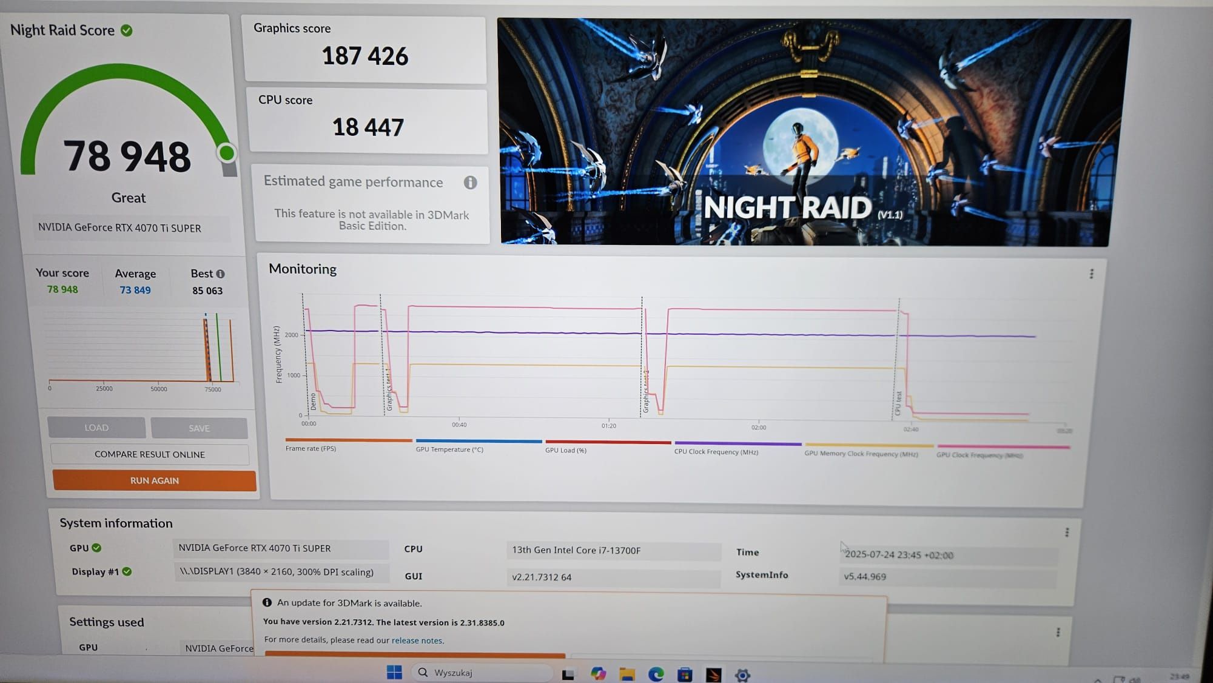
Task: Toggle GPU Clock Frequency (MHz) legend
Action: 1003,451
